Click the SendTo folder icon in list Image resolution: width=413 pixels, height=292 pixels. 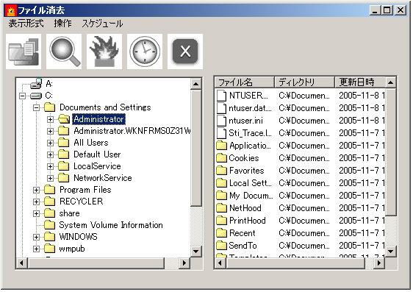coord(221,246)
